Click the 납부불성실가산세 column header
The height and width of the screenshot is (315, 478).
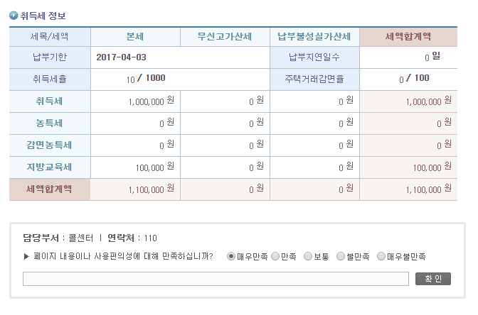(314, 37)
